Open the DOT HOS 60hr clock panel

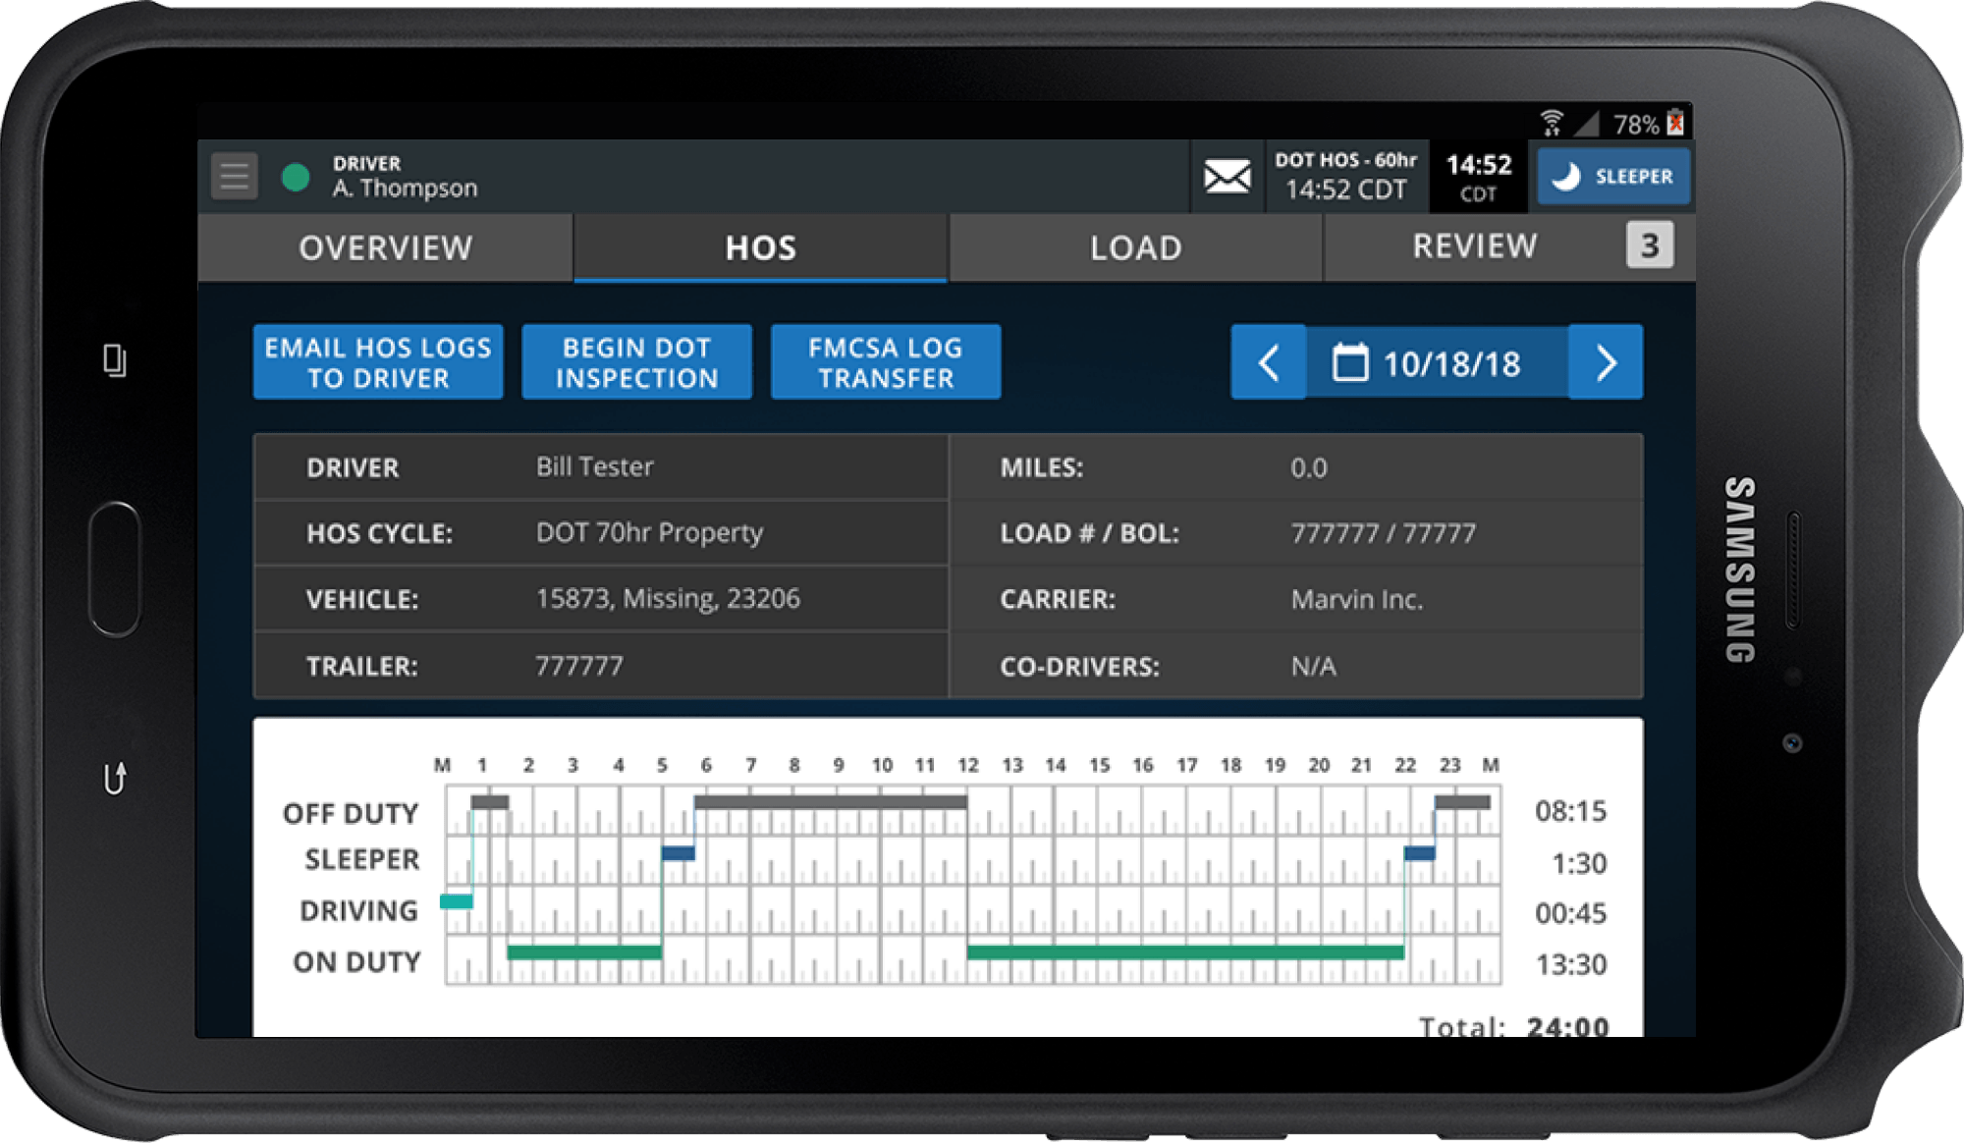tap(1345, 177)
